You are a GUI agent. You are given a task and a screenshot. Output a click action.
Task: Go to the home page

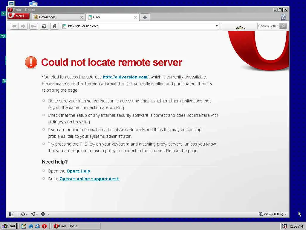54,26
